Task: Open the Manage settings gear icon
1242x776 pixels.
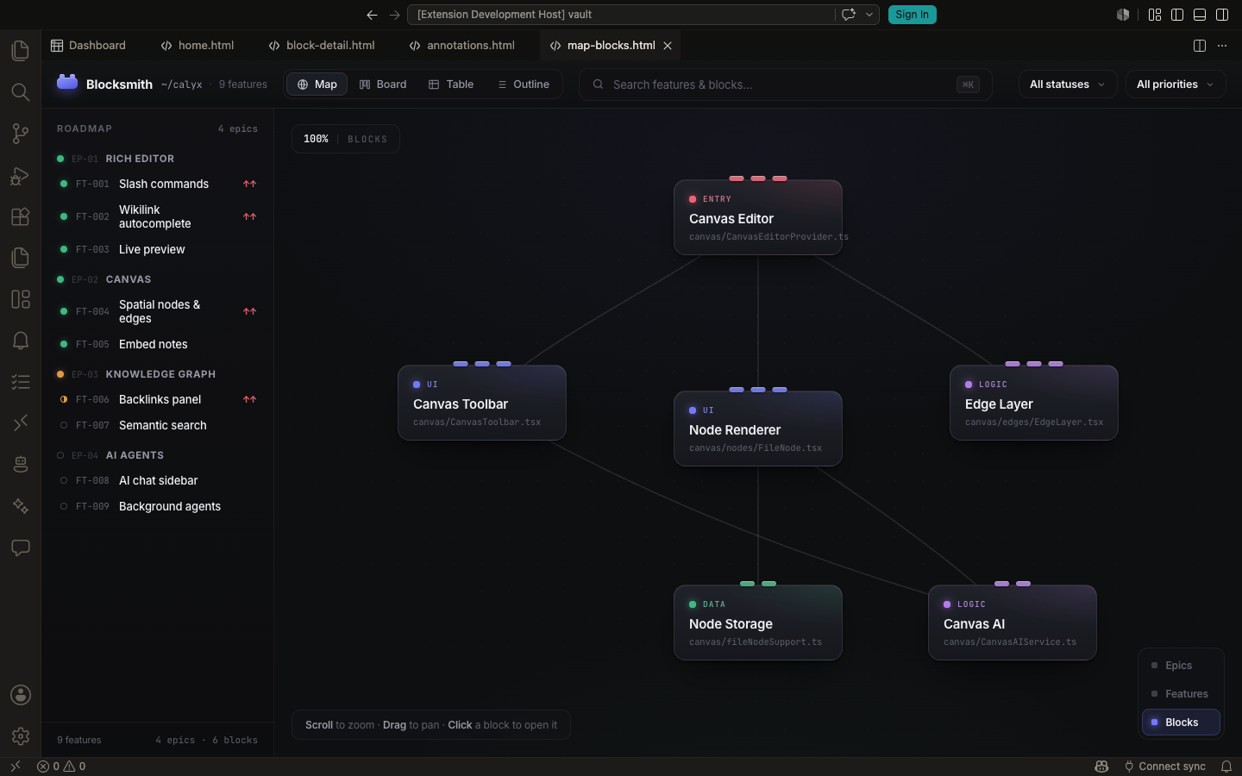Action: [x=21, y=736]
